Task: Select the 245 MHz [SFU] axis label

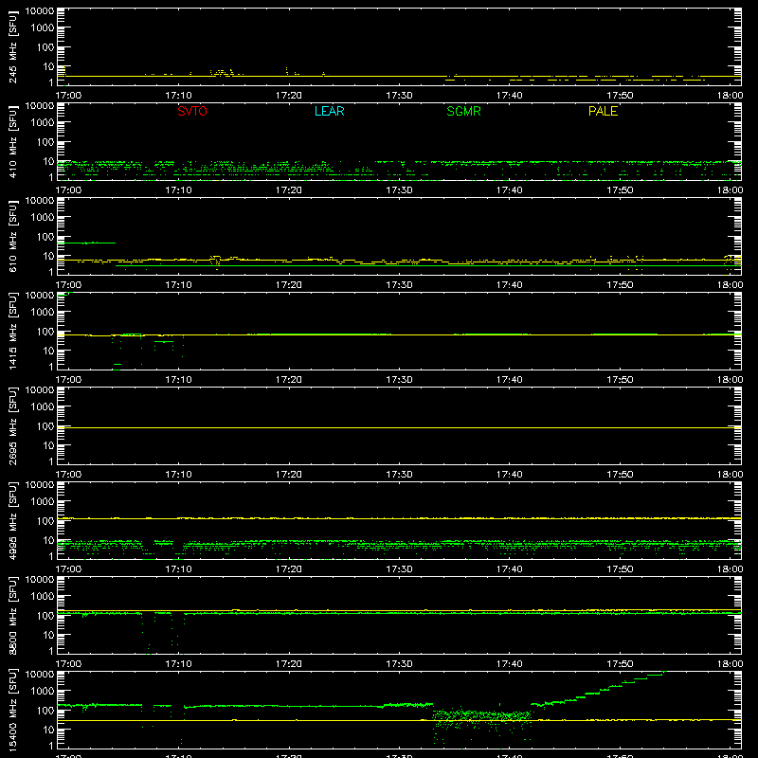Action: click(x=12, y=46)
